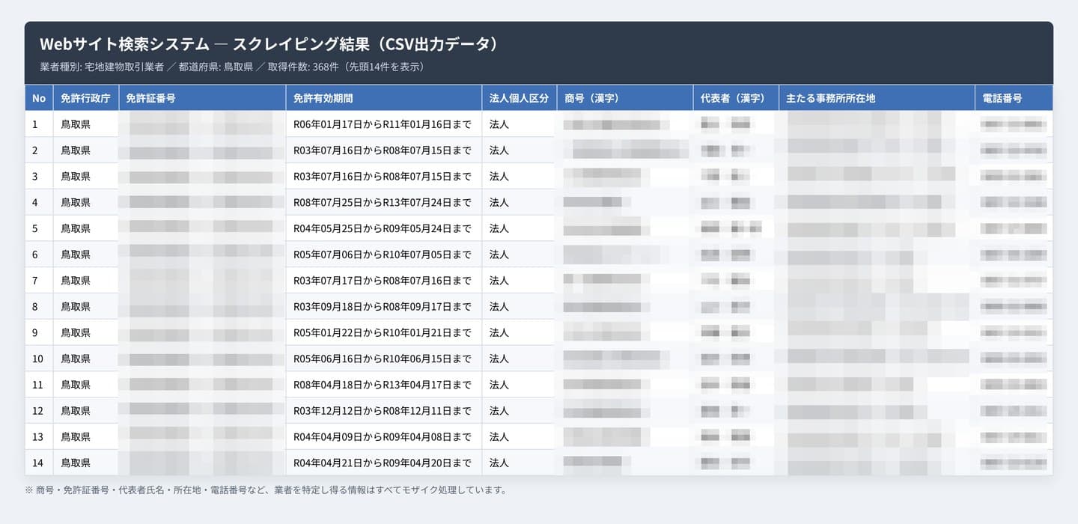
Task: Click 法人 in row 4
Action: click(x=499, y=202)
